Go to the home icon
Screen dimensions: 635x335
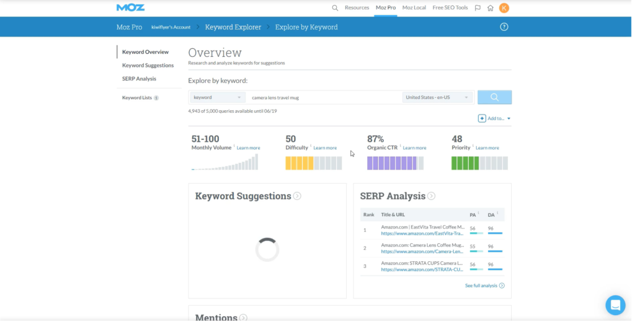[491, 7]
